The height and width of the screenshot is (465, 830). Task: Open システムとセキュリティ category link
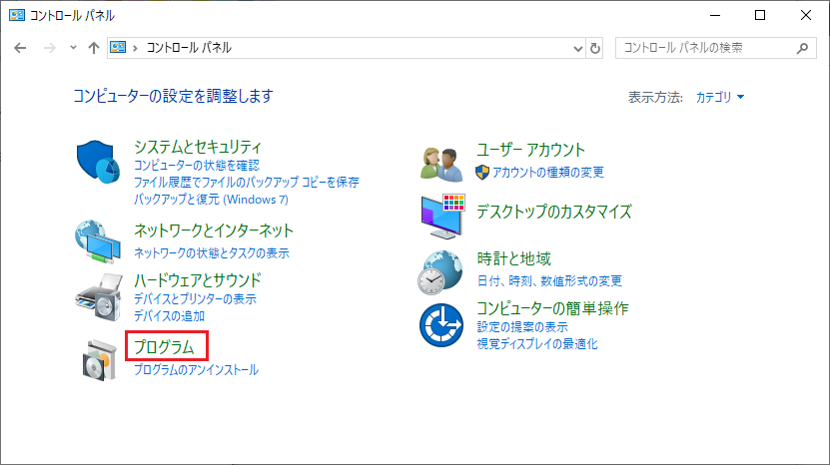point(198,147)
